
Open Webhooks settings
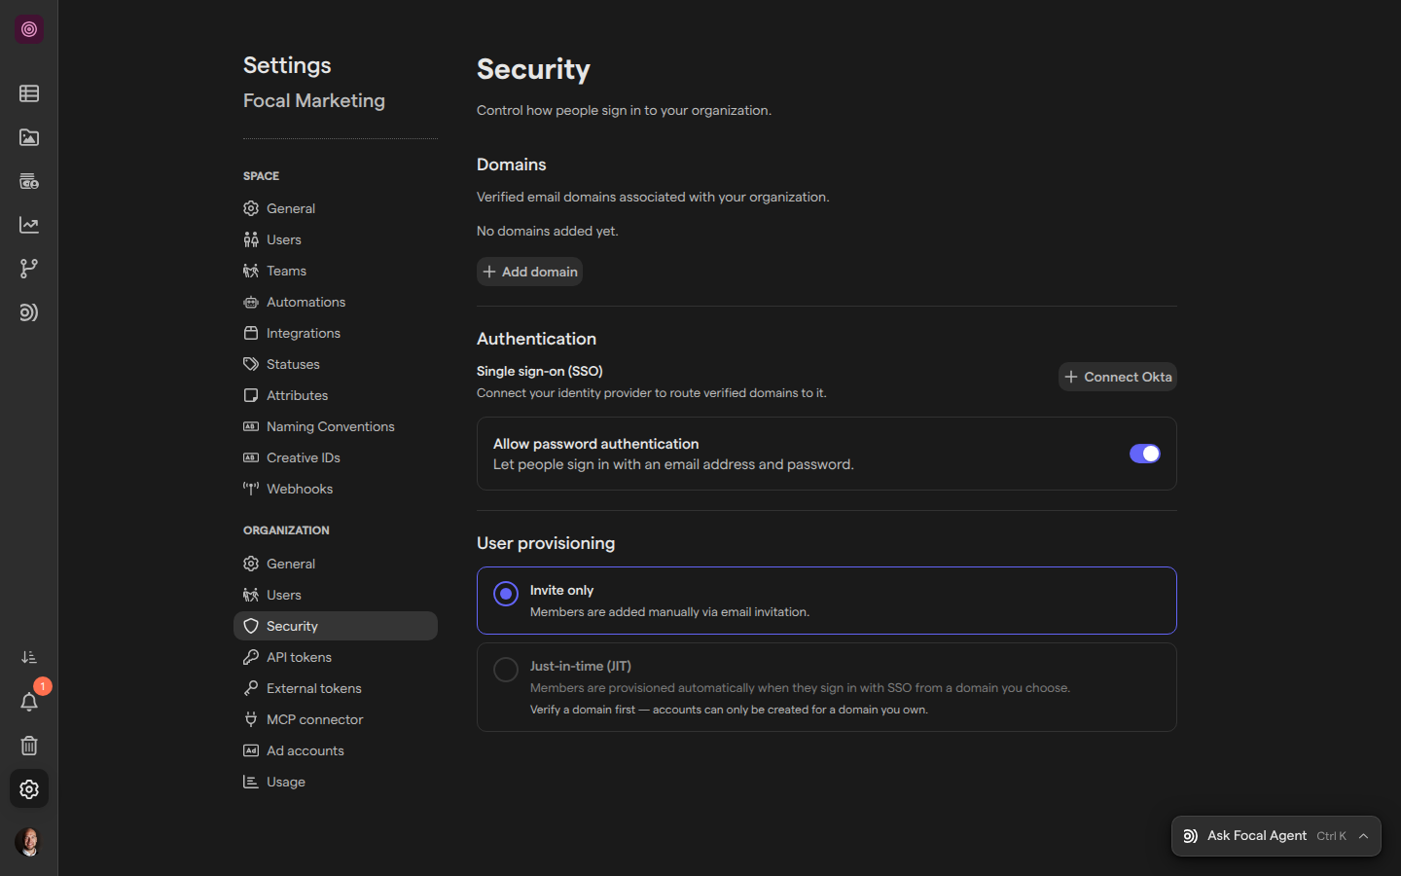click(336, 489)
